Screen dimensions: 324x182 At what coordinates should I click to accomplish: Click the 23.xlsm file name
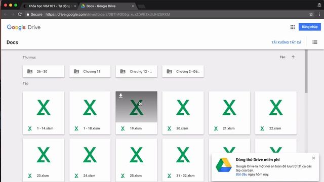(x=43, y=175)
